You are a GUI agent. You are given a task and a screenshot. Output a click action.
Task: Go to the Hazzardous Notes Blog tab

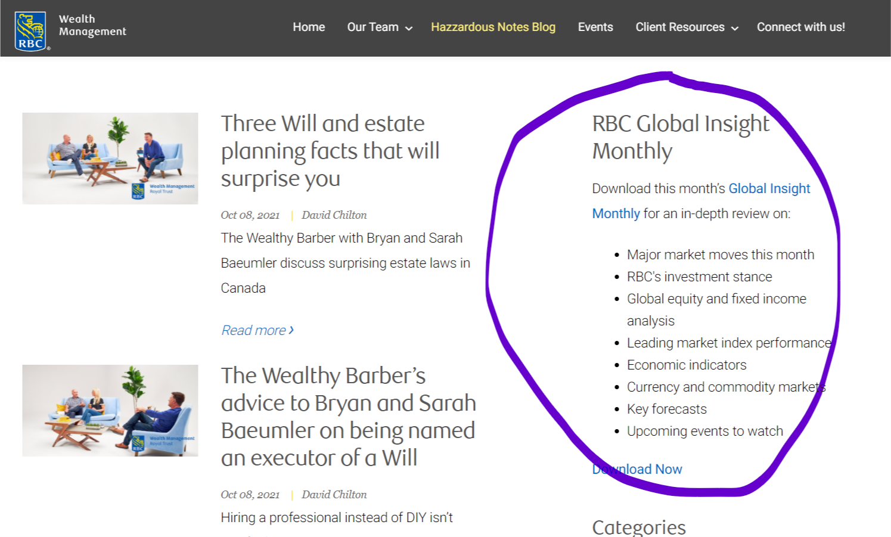click(493, 27)
